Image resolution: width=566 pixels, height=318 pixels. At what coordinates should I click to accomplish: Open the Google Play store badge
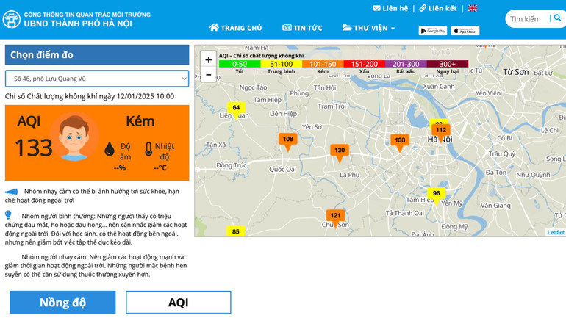coord(433,31)
